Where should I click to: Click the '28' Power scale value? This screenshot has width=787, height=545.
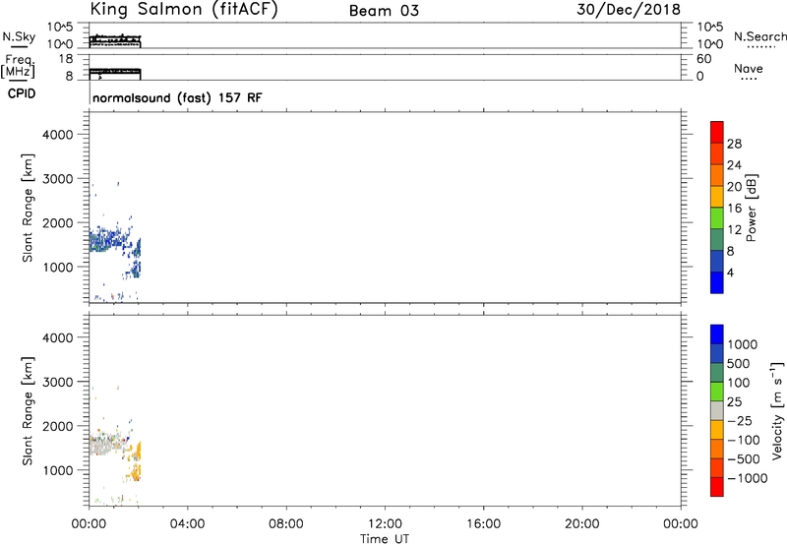[x=734, y=144]
